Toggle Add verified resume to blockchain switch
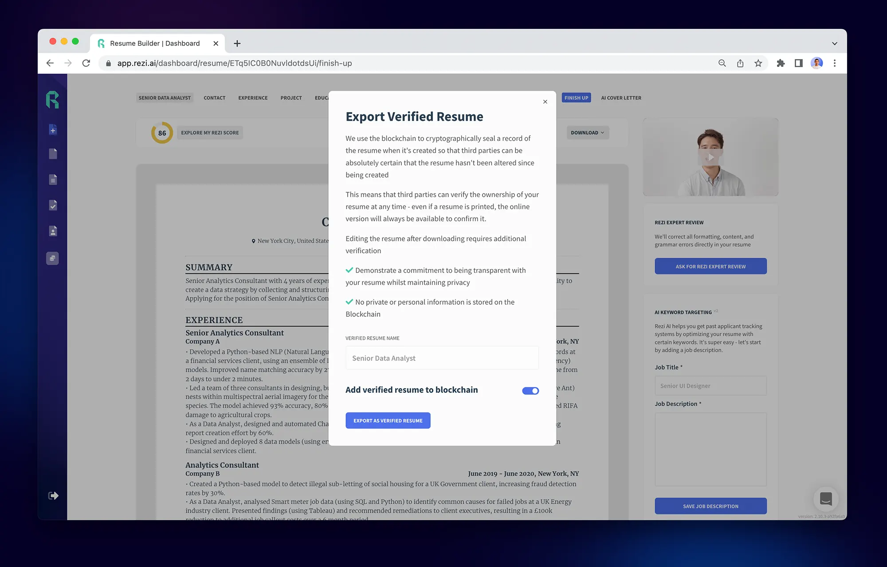 coord(530,391)
